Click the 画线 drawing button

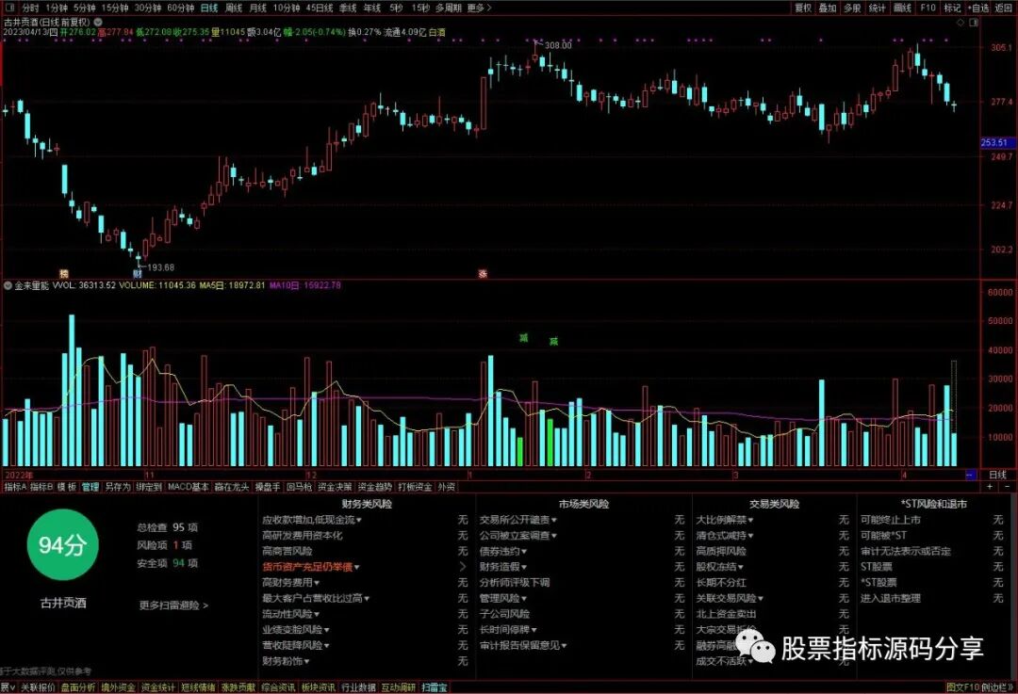[x=902, y=8]
